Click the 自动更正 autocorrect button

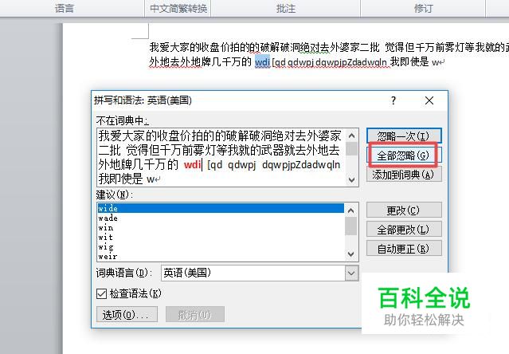[x=404, y=249]
